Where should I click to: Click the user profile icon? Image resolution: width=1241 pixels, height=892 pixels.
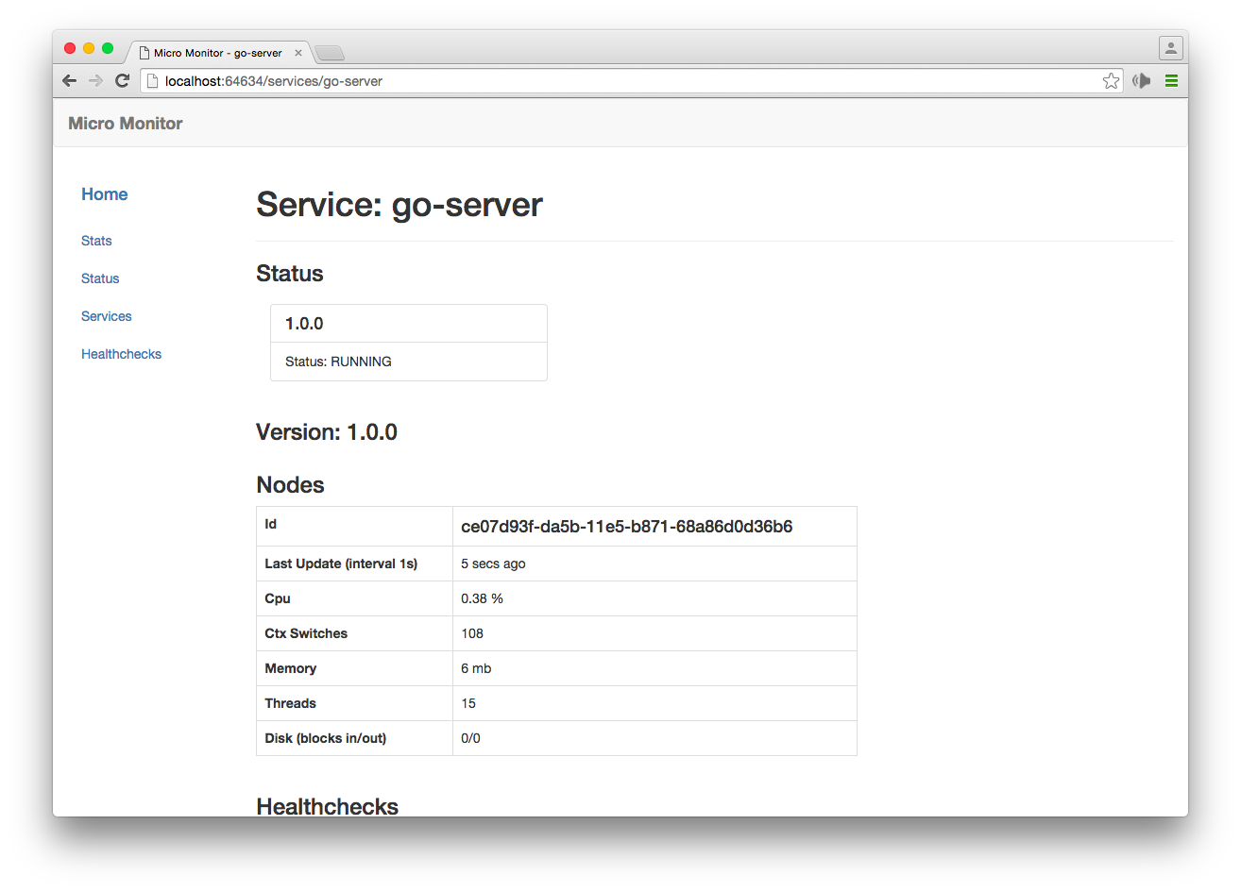click(1171, 48)
